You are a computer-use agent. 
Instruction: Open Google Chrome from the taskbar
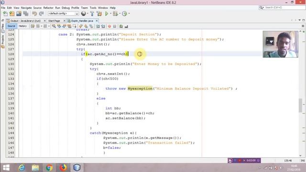pos(49,168)
